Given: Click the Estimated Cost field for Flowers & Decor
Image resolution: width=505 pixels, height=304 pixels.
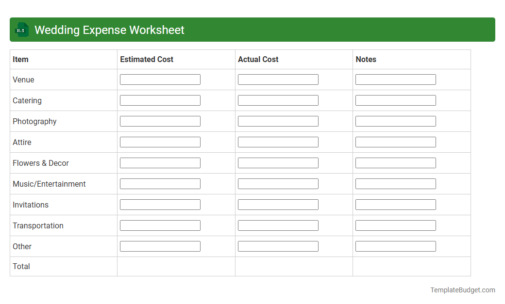Looking at the screenshot, I should 160,162.
